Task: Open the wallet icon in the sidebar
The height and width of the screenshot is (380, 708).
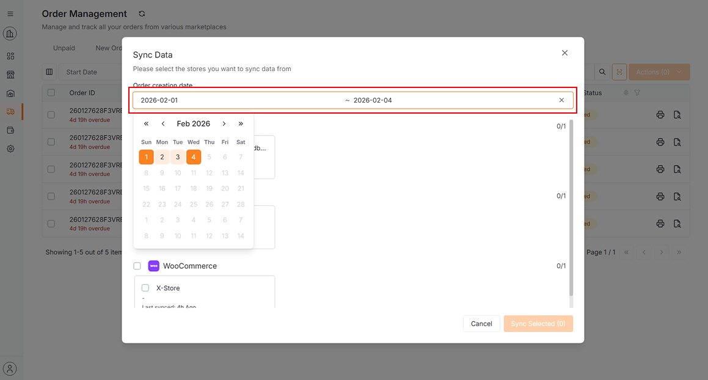Action: [x=10, y=130]
